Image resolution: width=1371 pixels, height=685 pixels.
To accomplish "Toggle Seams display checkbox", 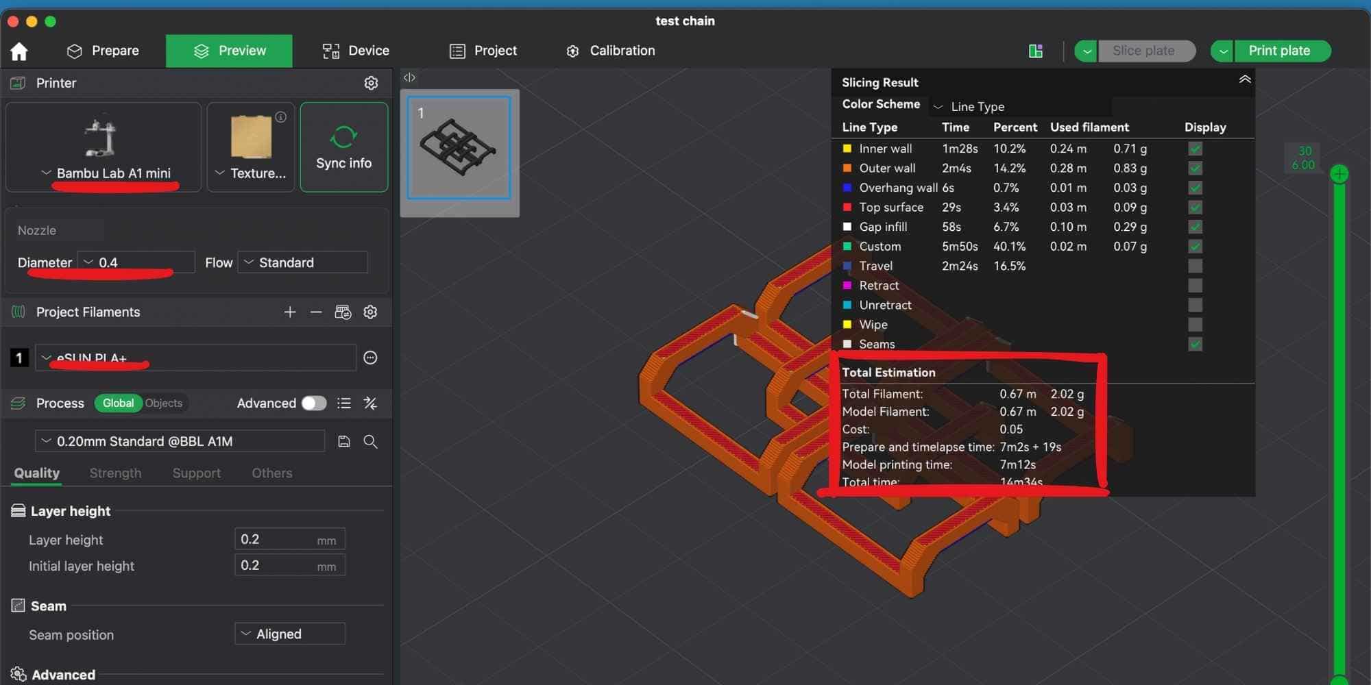I will (1195, 344).
